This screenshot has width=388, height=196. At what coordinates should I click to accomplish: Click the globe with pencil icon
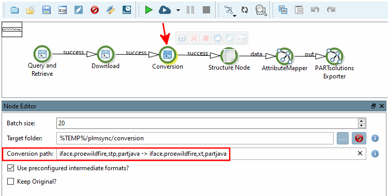tap(111, 10)
